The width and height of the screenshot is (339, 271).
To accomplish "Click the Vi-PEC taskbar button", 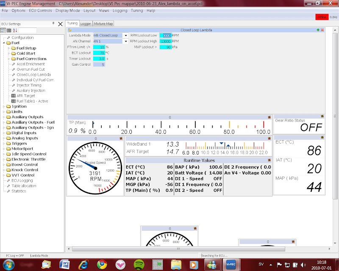I will point(231,265).
